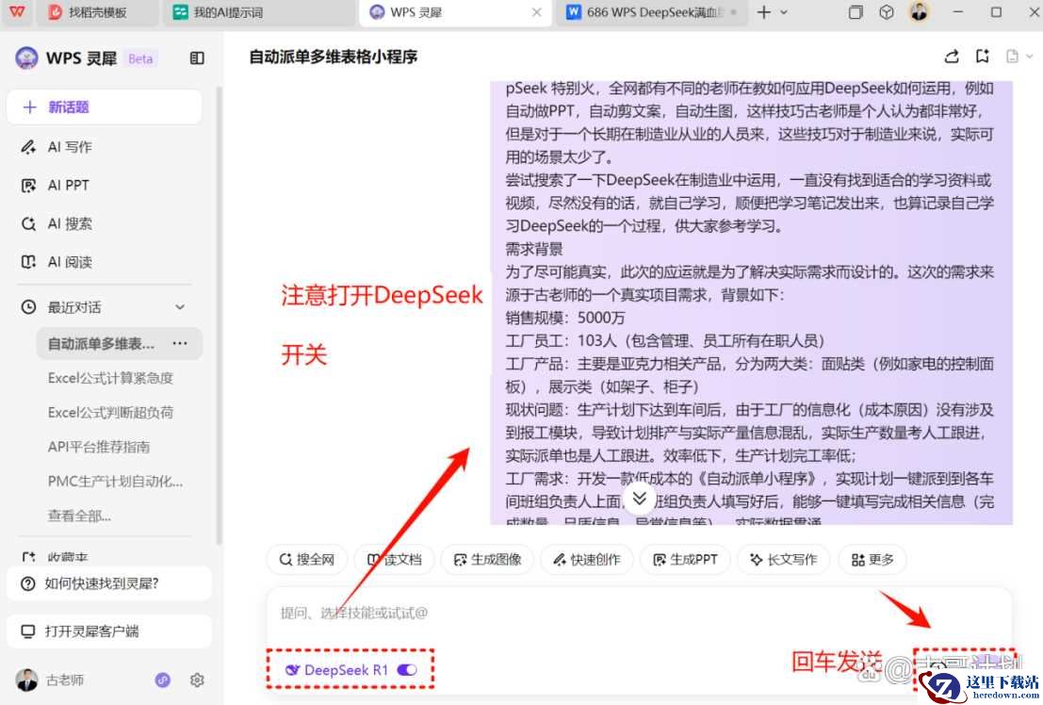
Task: Open conversation Excel公式计算紧急度
Action: click(110, 378)
